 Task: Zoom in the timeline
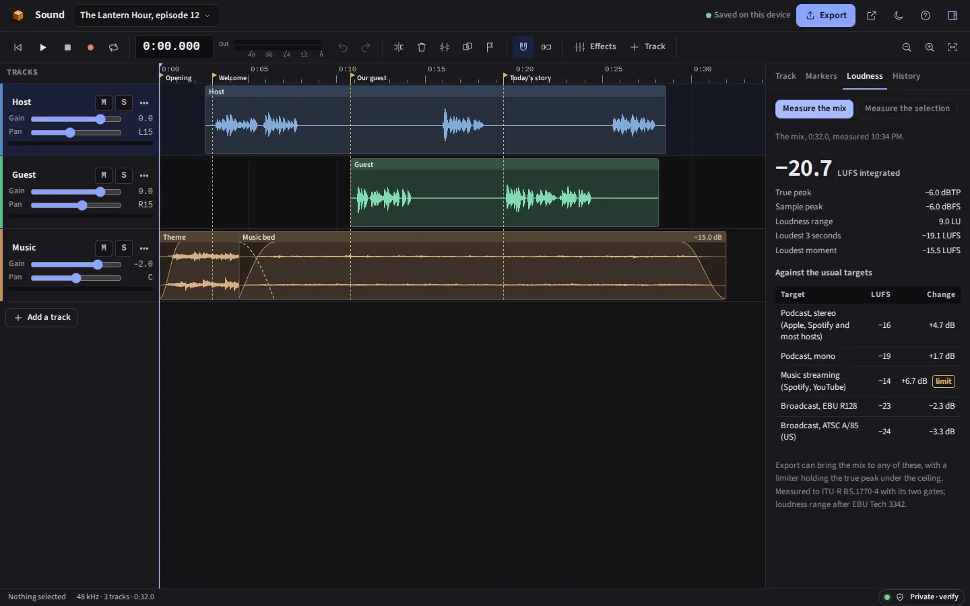[x=930, y=47]
